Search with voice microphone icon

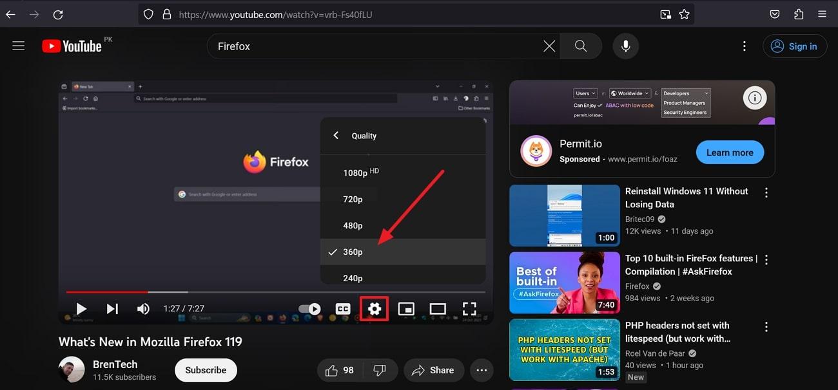point(625,46)
